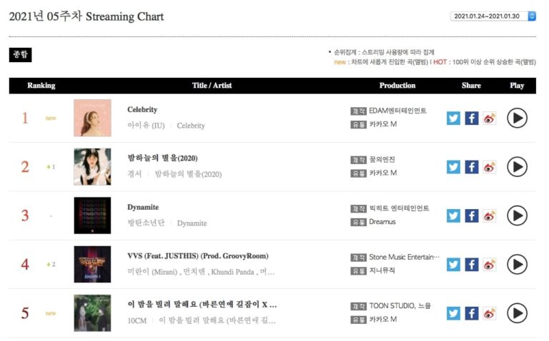
Task: Open Celebrity album cover thumbnail
Action: tap(92, 118)
